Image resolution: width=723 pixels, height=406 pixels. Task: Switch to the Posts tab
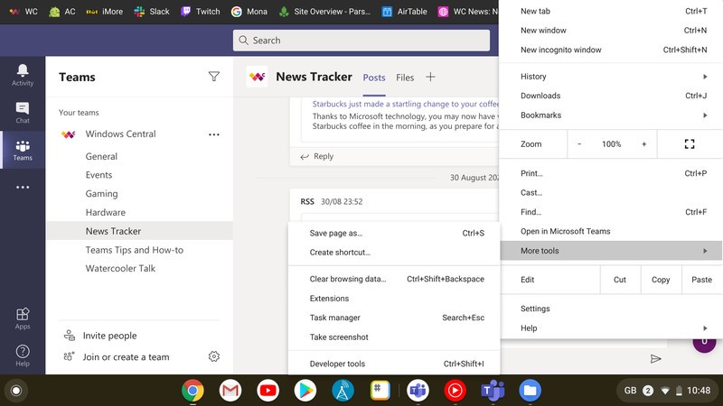[x=374, y=78]
